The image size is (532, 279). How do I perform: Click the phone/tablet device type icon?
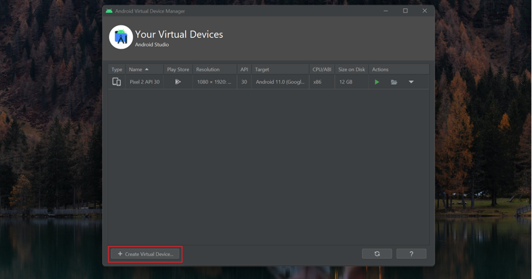[x=117, y=82]
